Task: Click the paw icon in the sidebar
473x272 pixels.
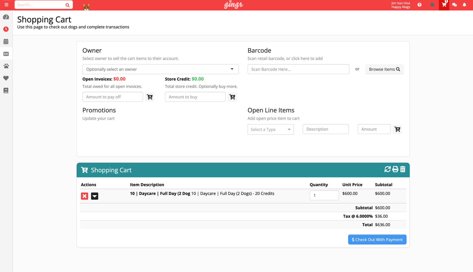Action: click(6, 66)
